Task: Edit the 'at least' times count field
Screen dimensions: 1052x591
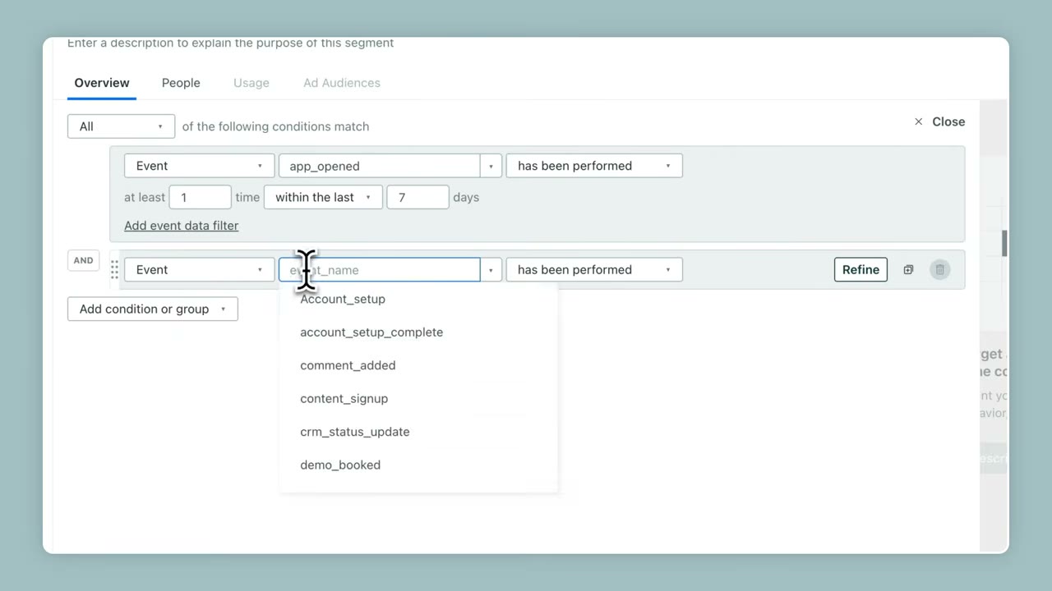Action: pos(200,197)
